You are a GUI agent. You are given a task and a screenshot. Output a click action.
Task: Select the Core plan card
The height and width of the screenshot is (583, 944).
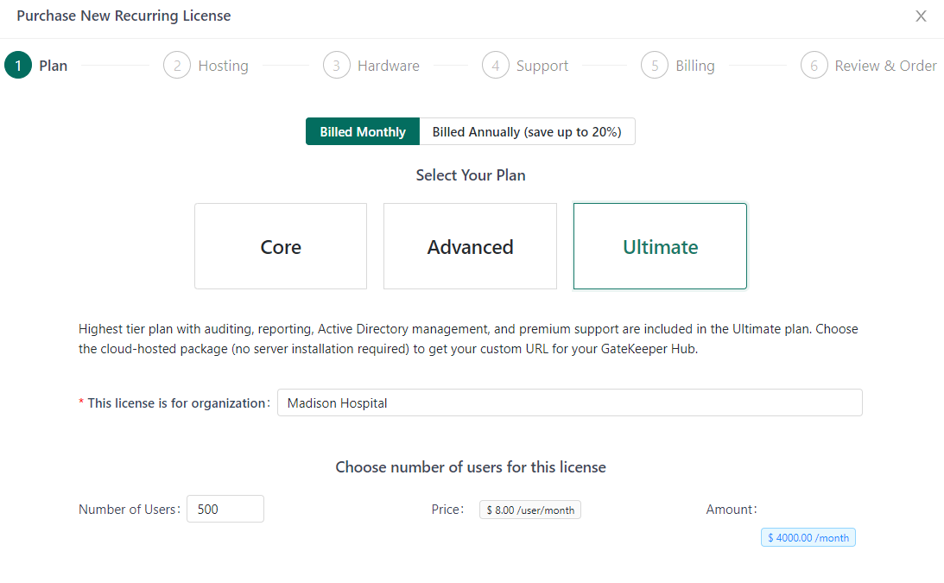point(281,246)
